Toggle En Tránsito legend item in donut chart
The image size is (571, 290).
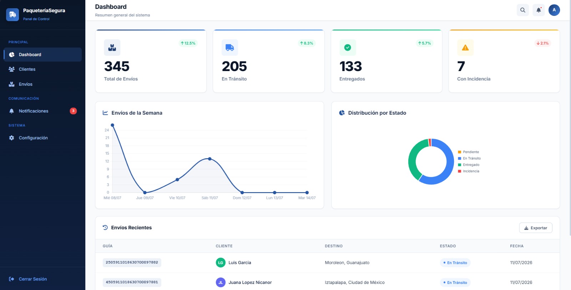click(469, 159)
